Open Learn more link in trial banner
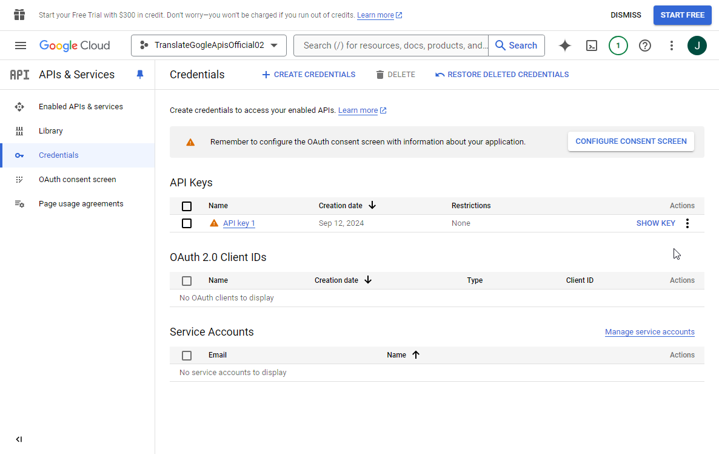The image size is (719, 454). point(380,15)
